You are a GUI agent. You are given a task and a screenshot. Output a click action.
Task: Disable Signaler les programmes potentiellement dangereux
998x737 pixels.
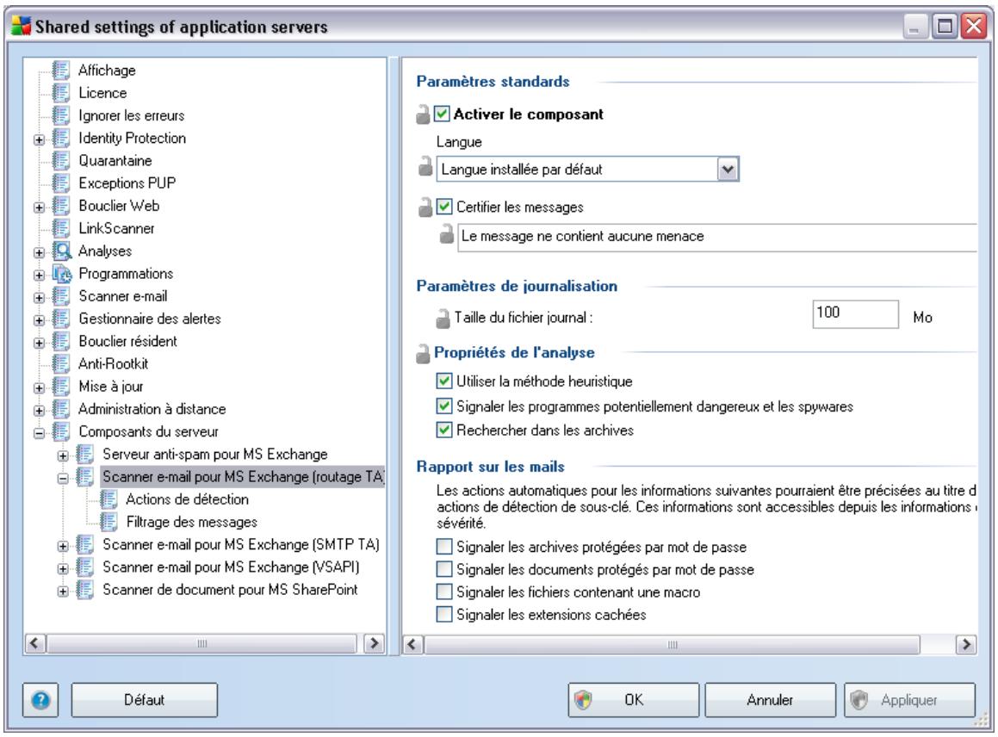point(444,406)
